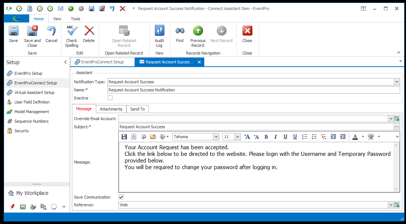Screen dimensions: 406x224
Task: Click the increase indent icon
Action: 343,137
